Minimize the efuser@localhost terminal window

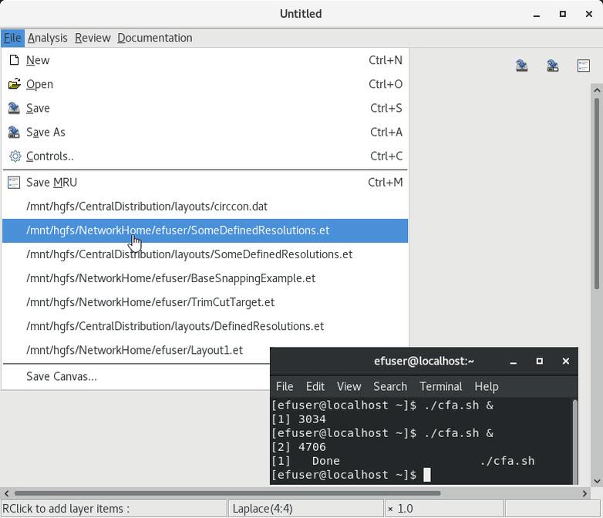tap(513, 361)
